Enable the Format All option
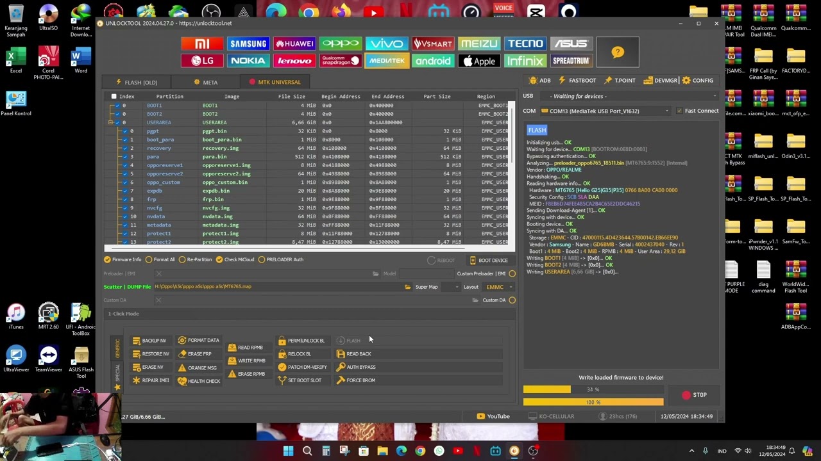 click(x=160, y=259)
